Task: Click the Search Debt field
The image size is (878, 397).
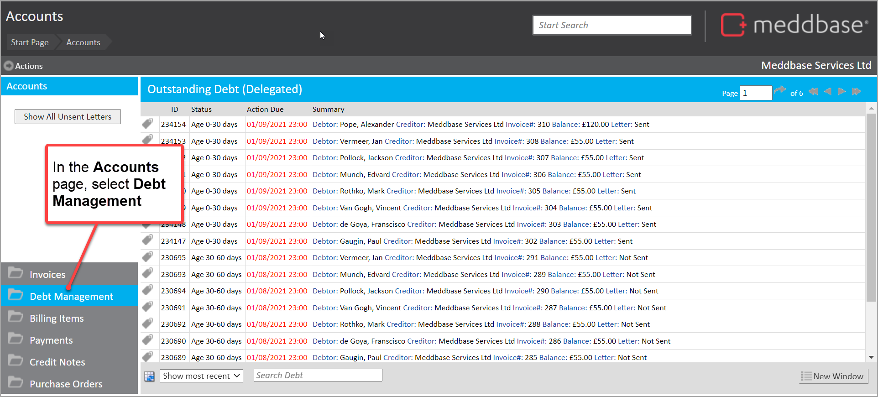Action: (x=318, y=375)
